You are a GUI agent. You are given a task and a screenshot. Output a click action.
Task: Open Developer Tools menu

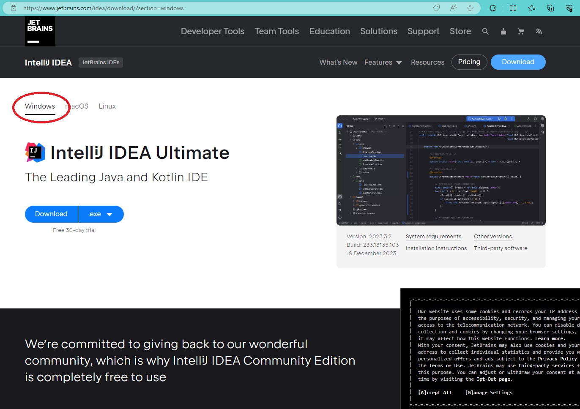pyautogui.click(x=213, y=31)
